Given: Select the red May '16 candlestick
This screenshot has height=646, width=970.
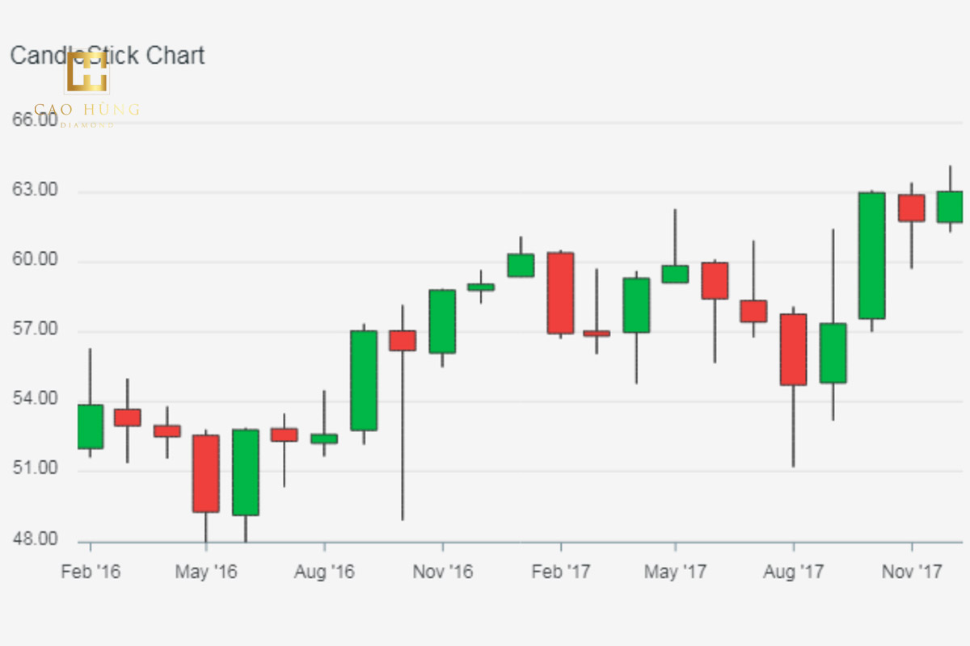Looking at the screenshot, I should [x=206, y=473].
